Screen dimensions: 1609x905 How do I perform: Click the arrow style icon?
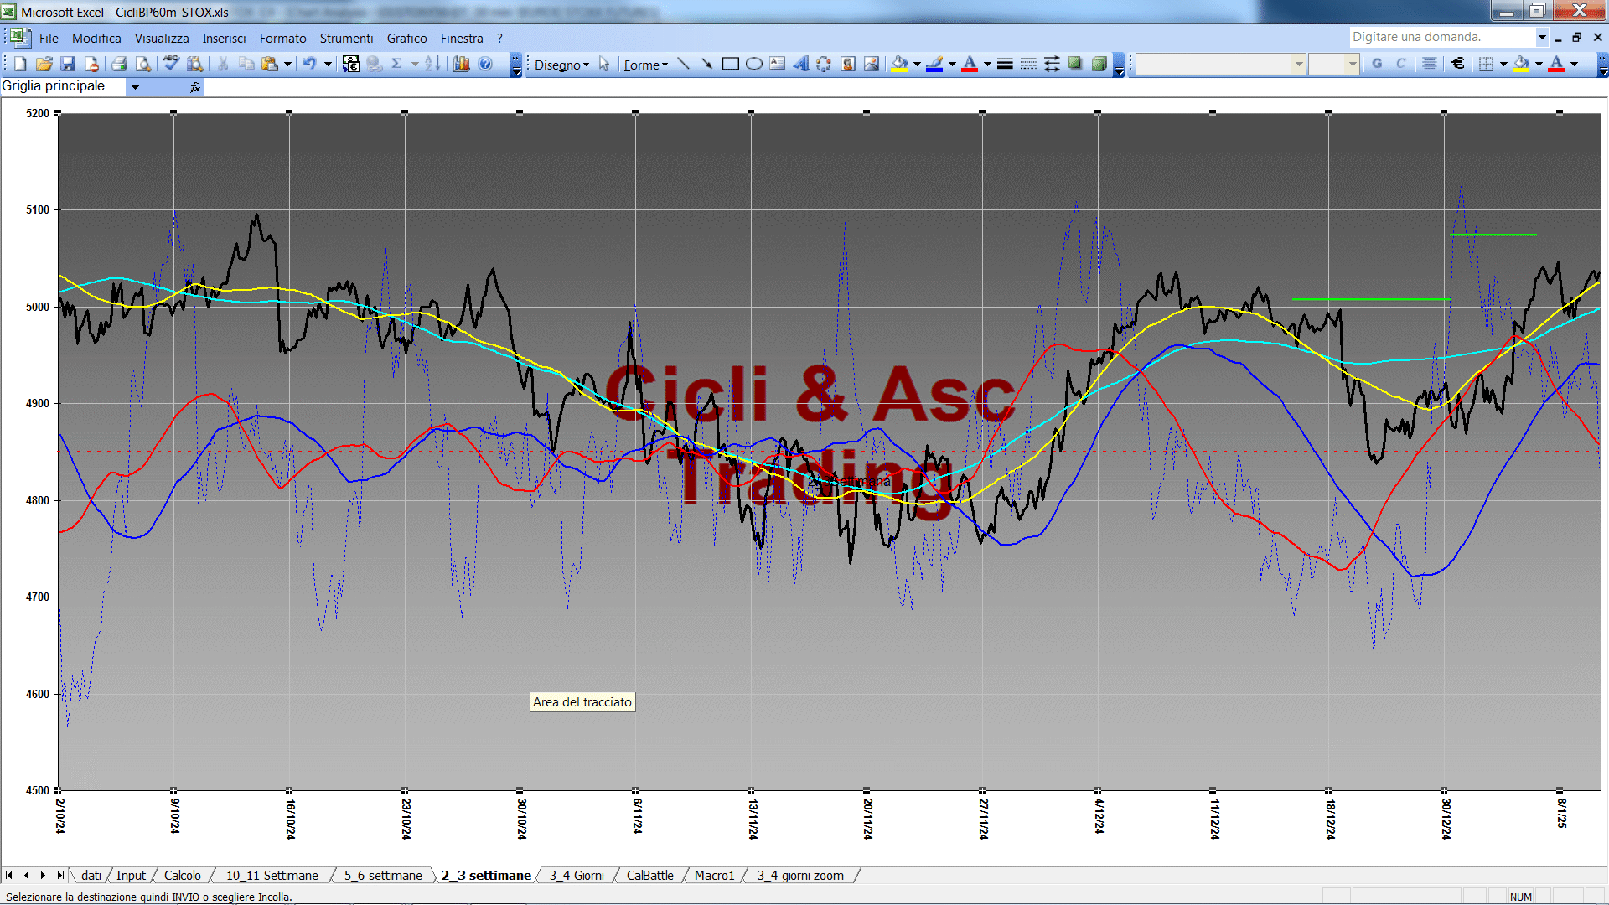[1052, 64]
